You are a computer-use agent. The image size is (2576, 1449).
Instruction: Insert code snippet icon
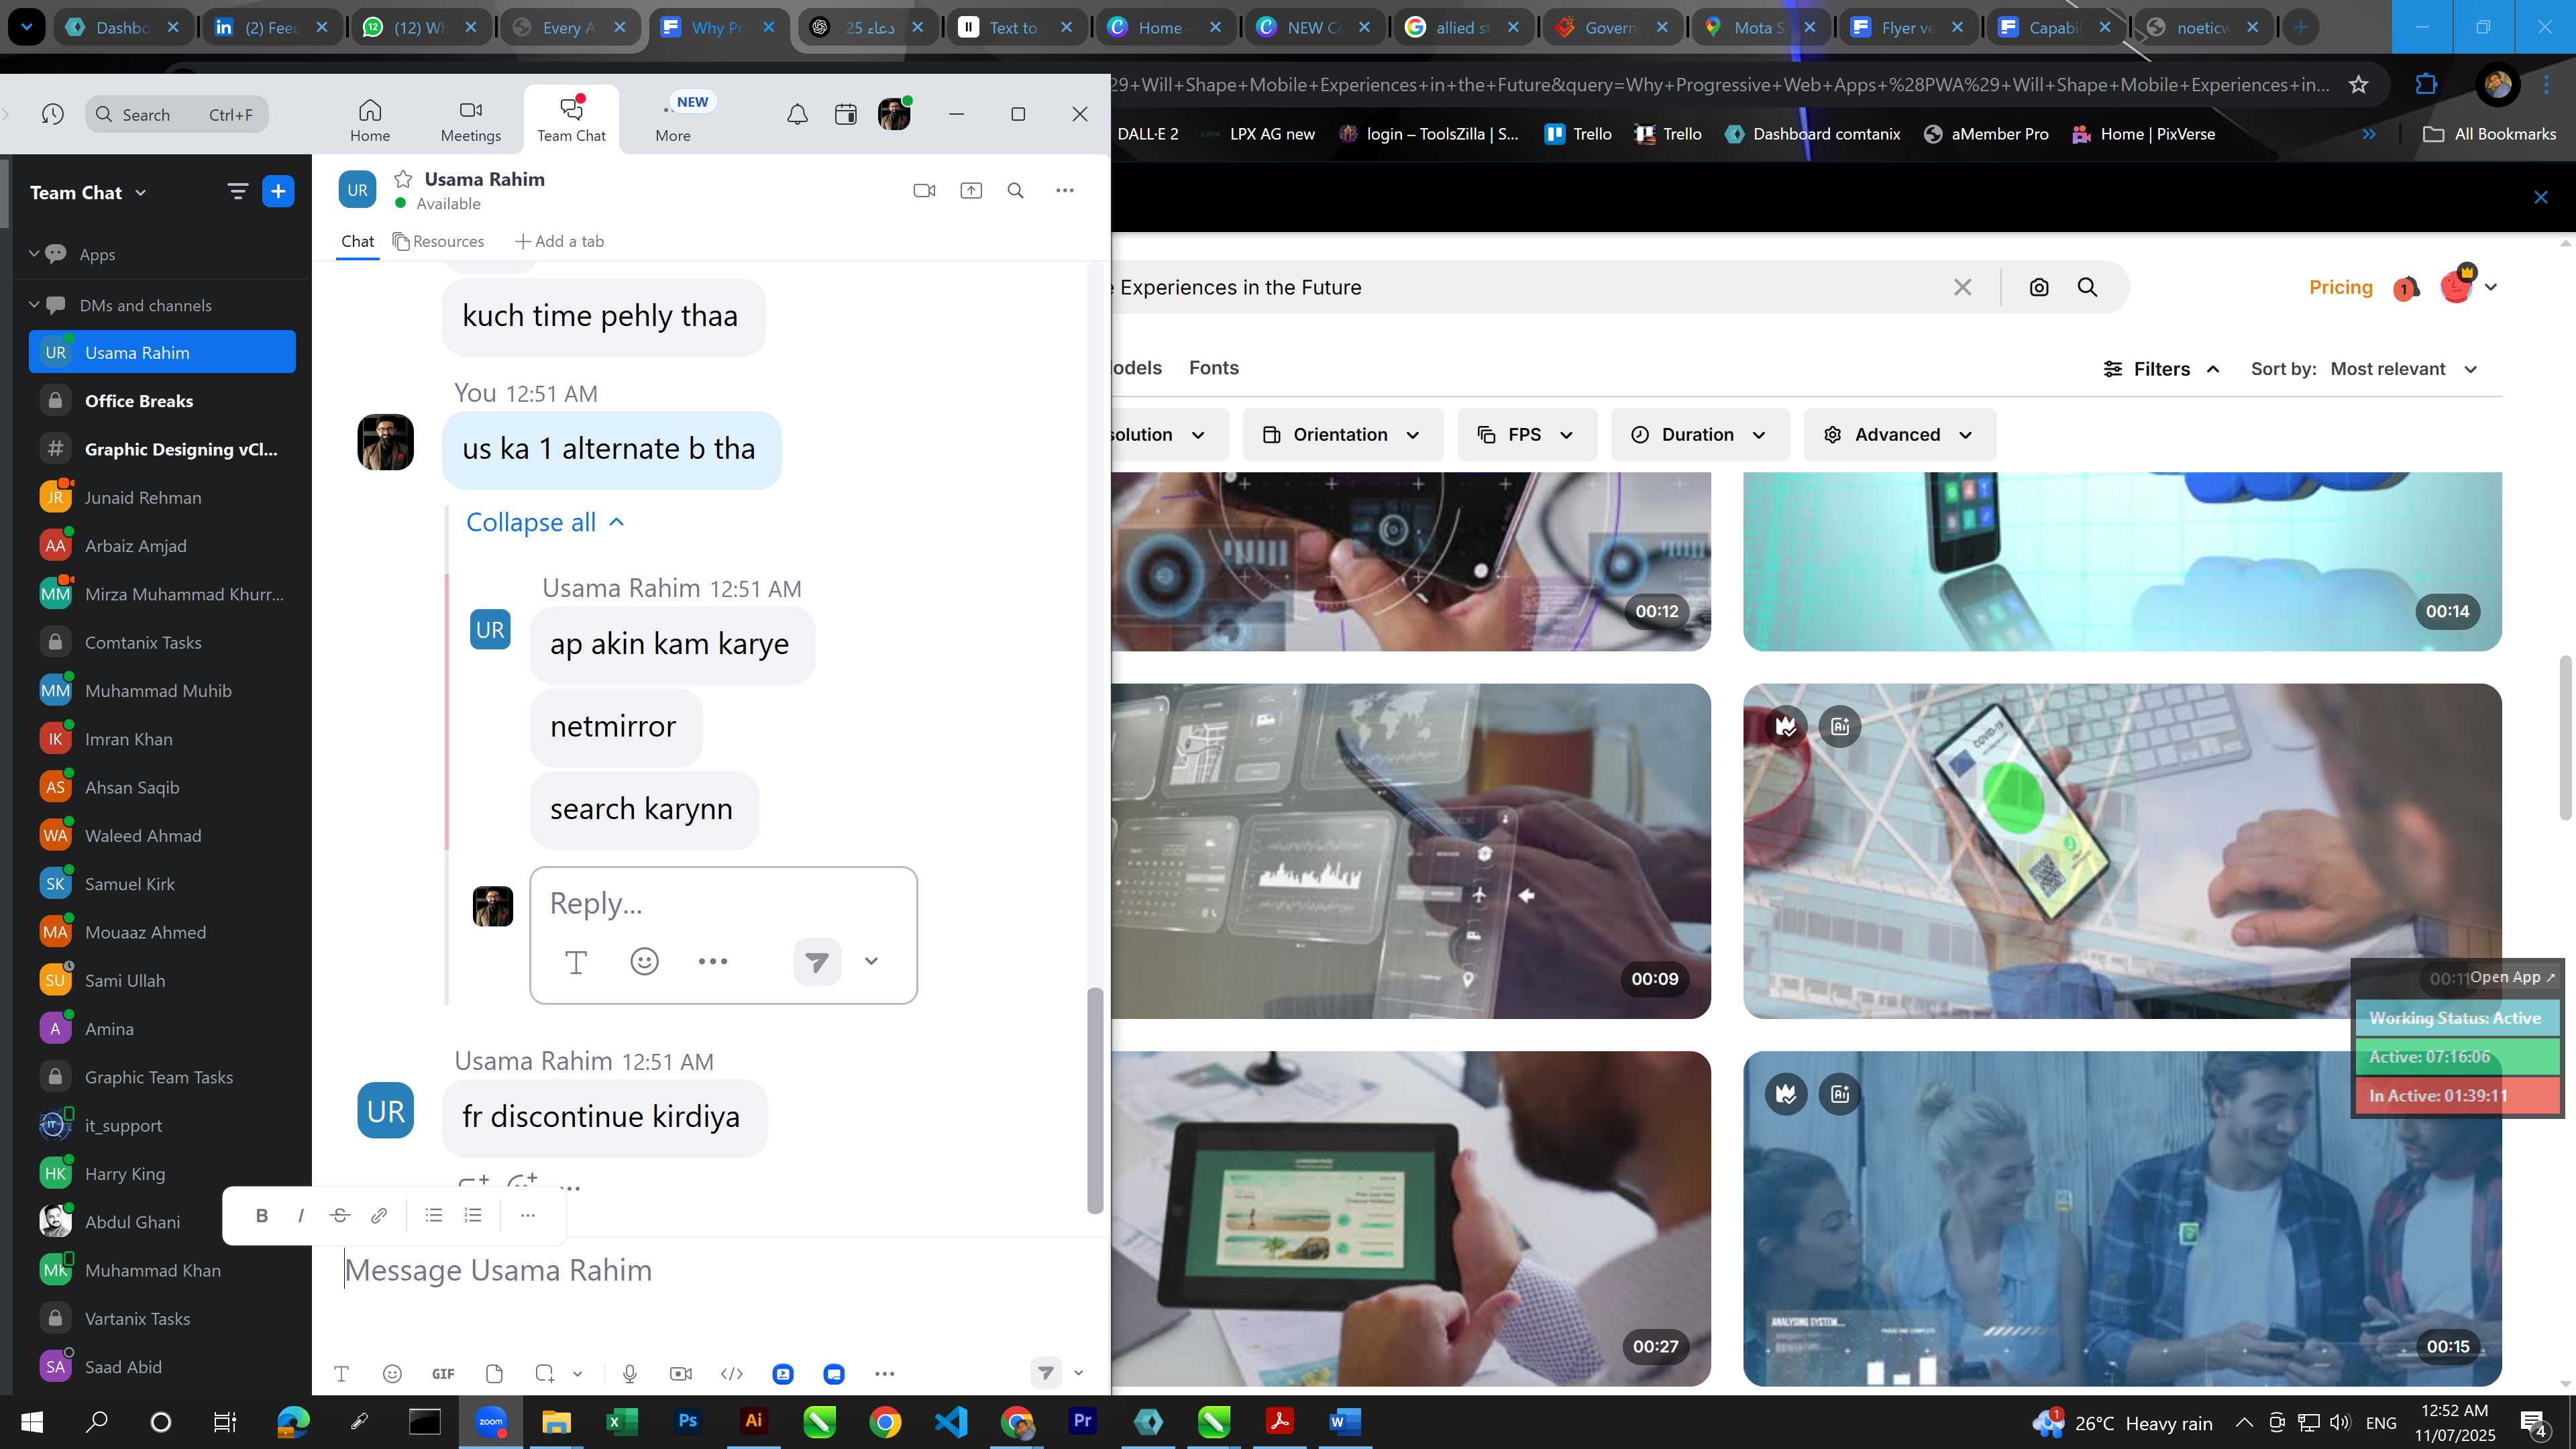point(731,1373)
